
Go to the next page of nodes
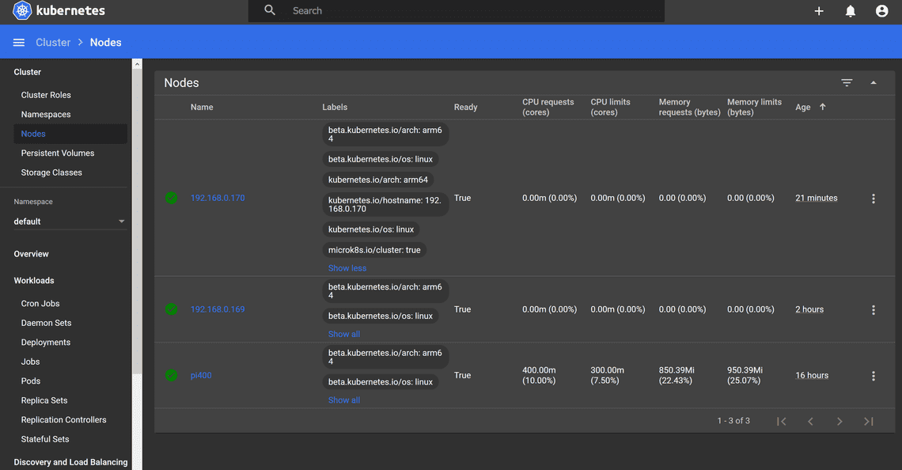tap(839, 422)
